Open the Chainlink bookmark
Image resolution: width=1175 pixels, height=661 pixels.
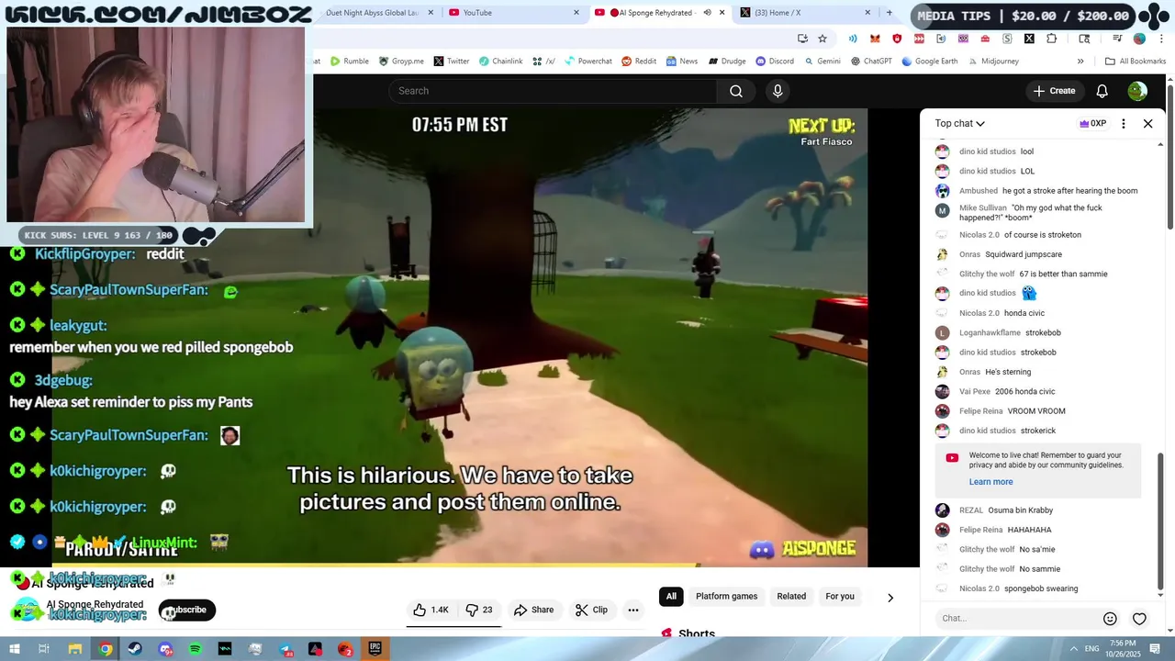point(500,62)
